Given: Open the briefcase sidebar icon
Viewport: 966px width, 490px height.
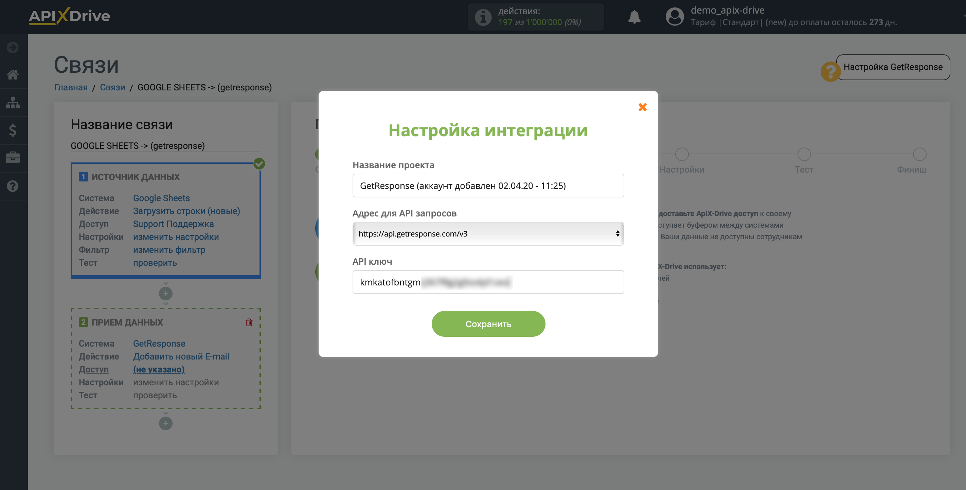Looking at the screenshot, I should click(x=13, y=157).
